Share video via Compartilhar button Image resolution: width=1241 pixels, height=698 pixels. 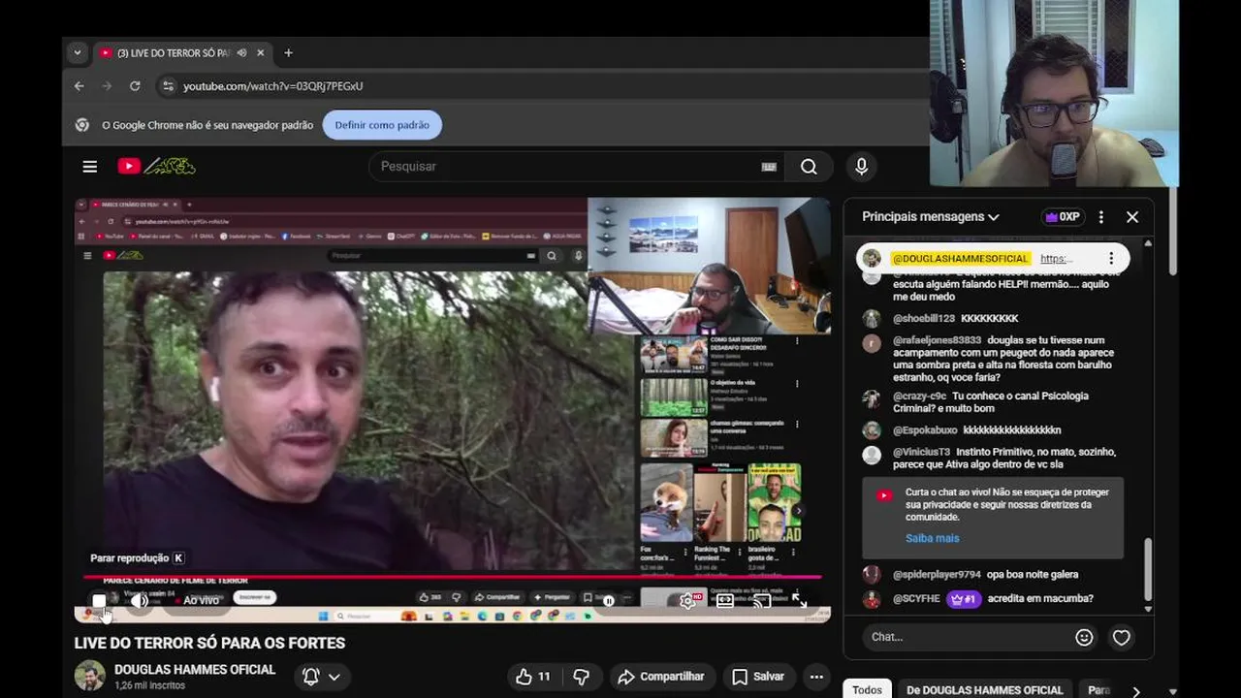point(661,677)
